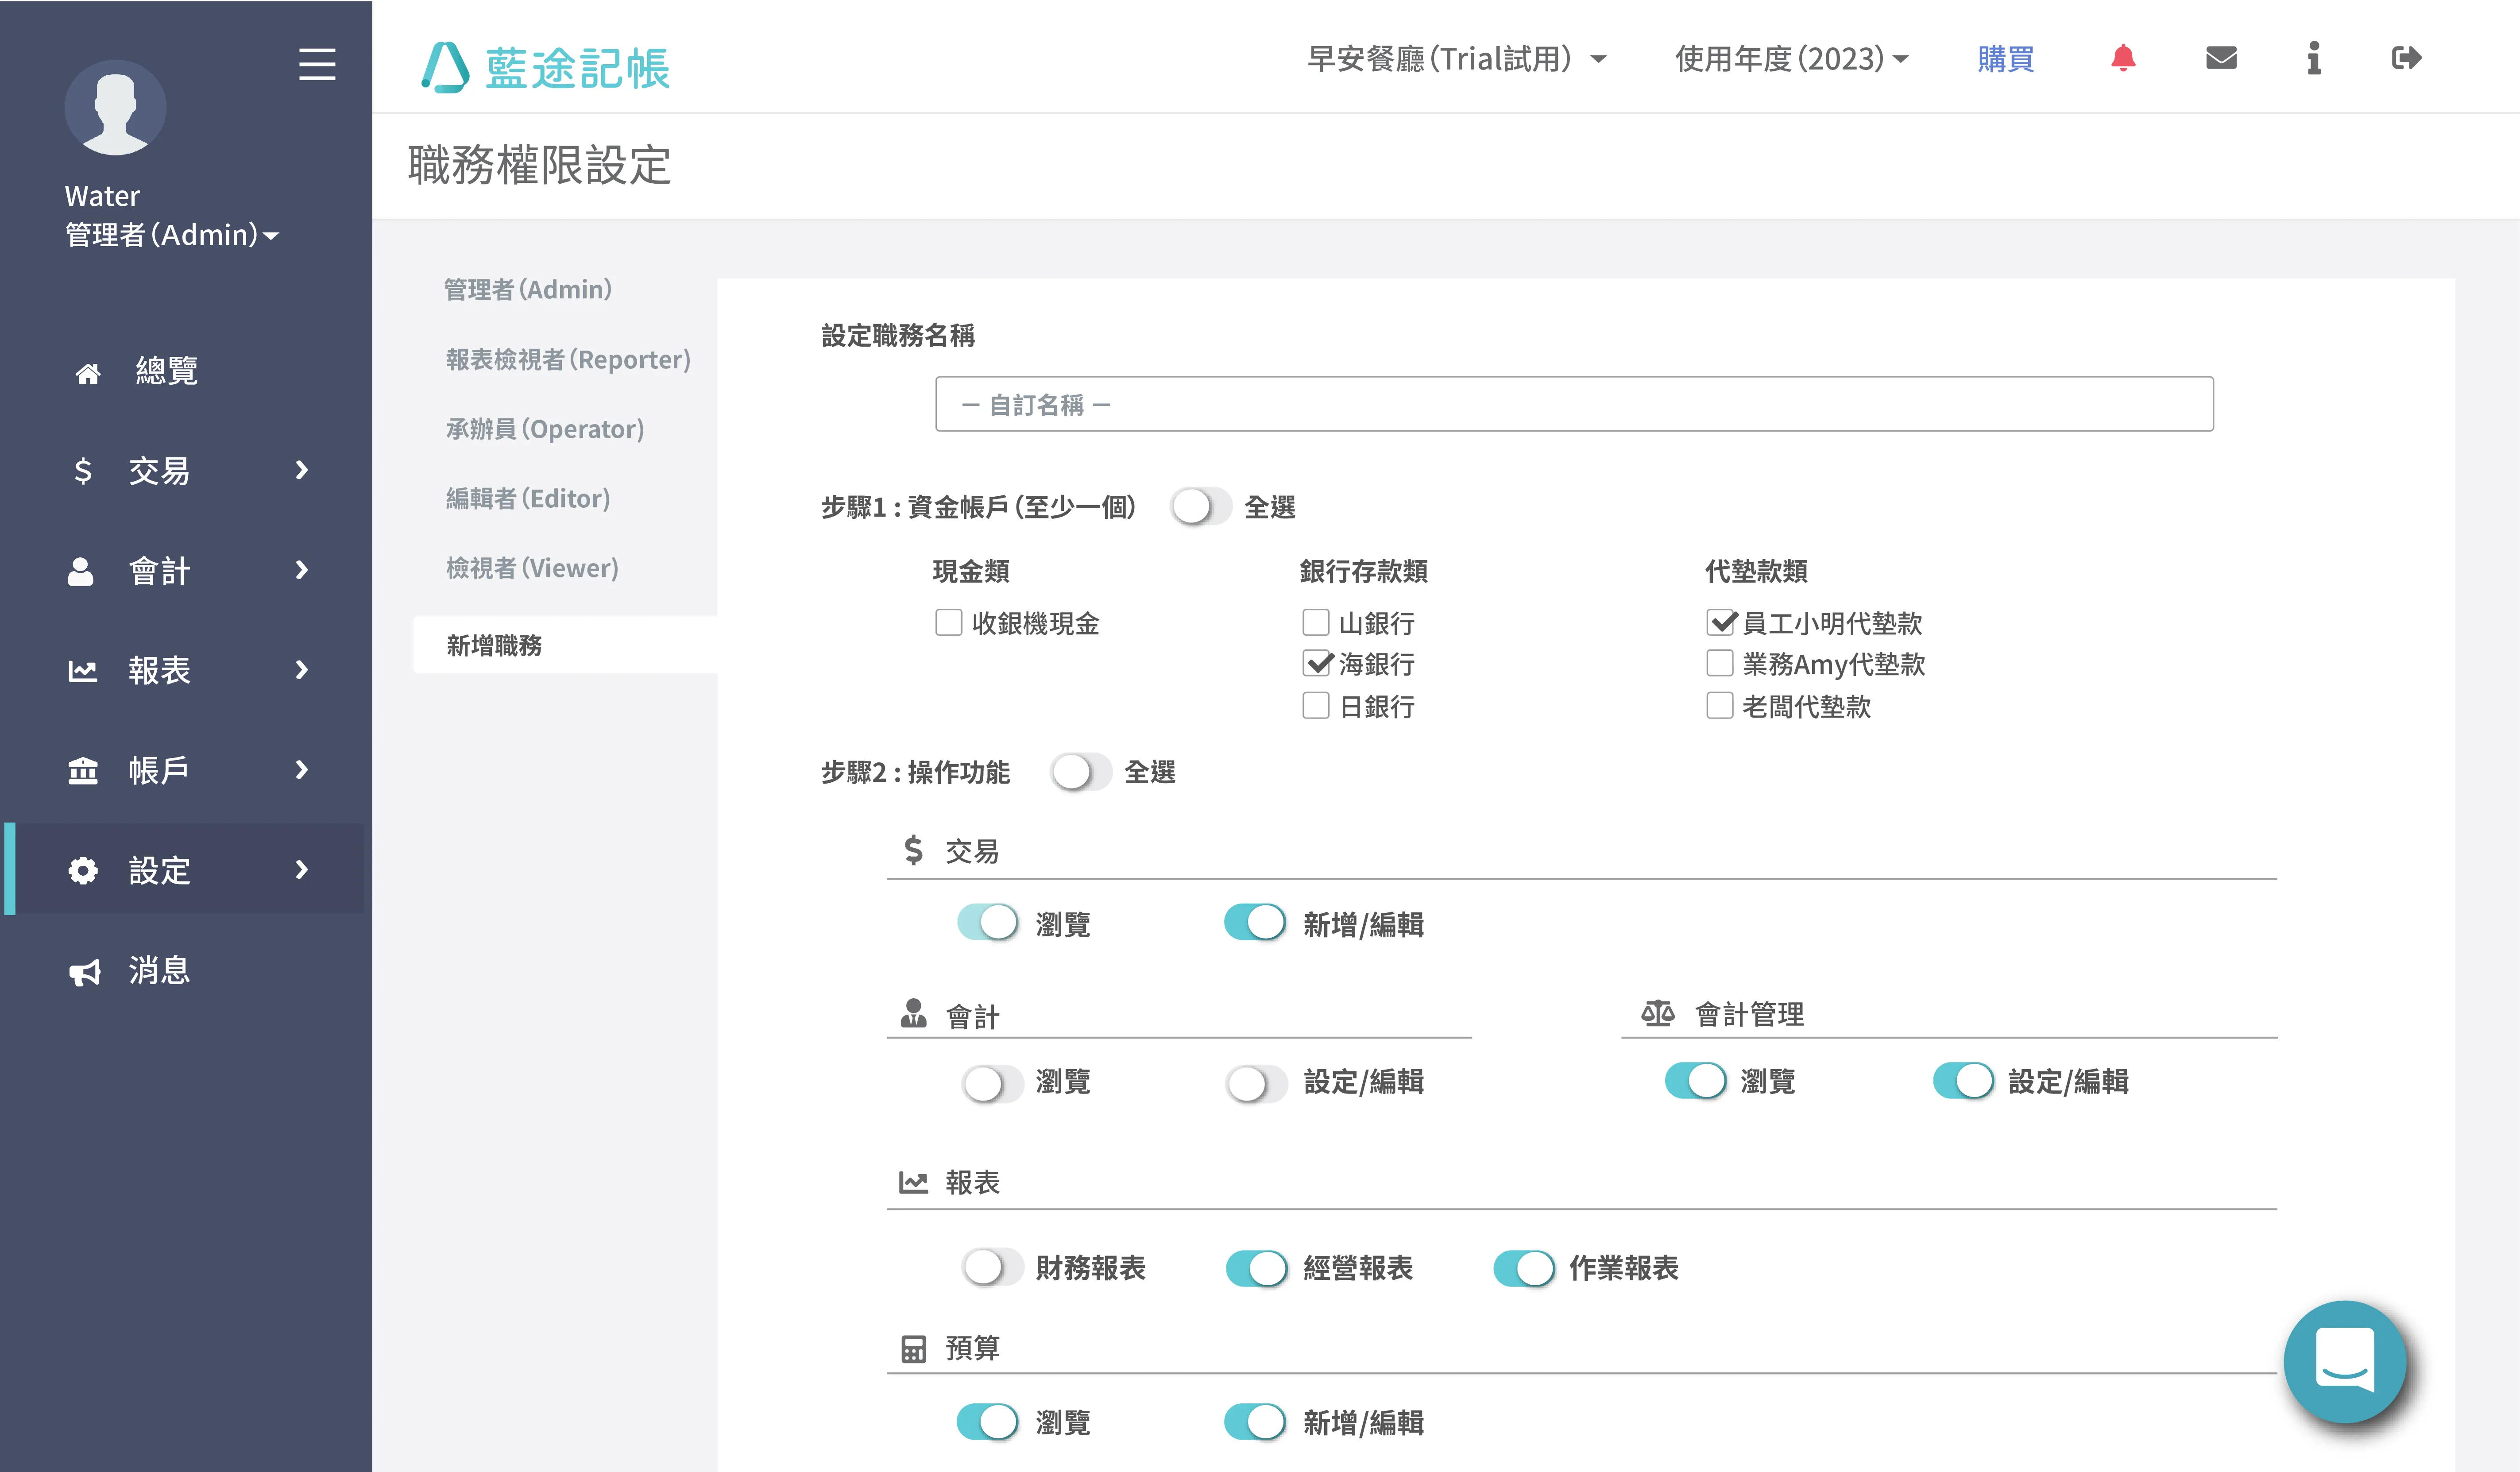Click the balance scale icon by 會計管理
This screenshot has width=2520, height=1472.
[1657, 1013]
